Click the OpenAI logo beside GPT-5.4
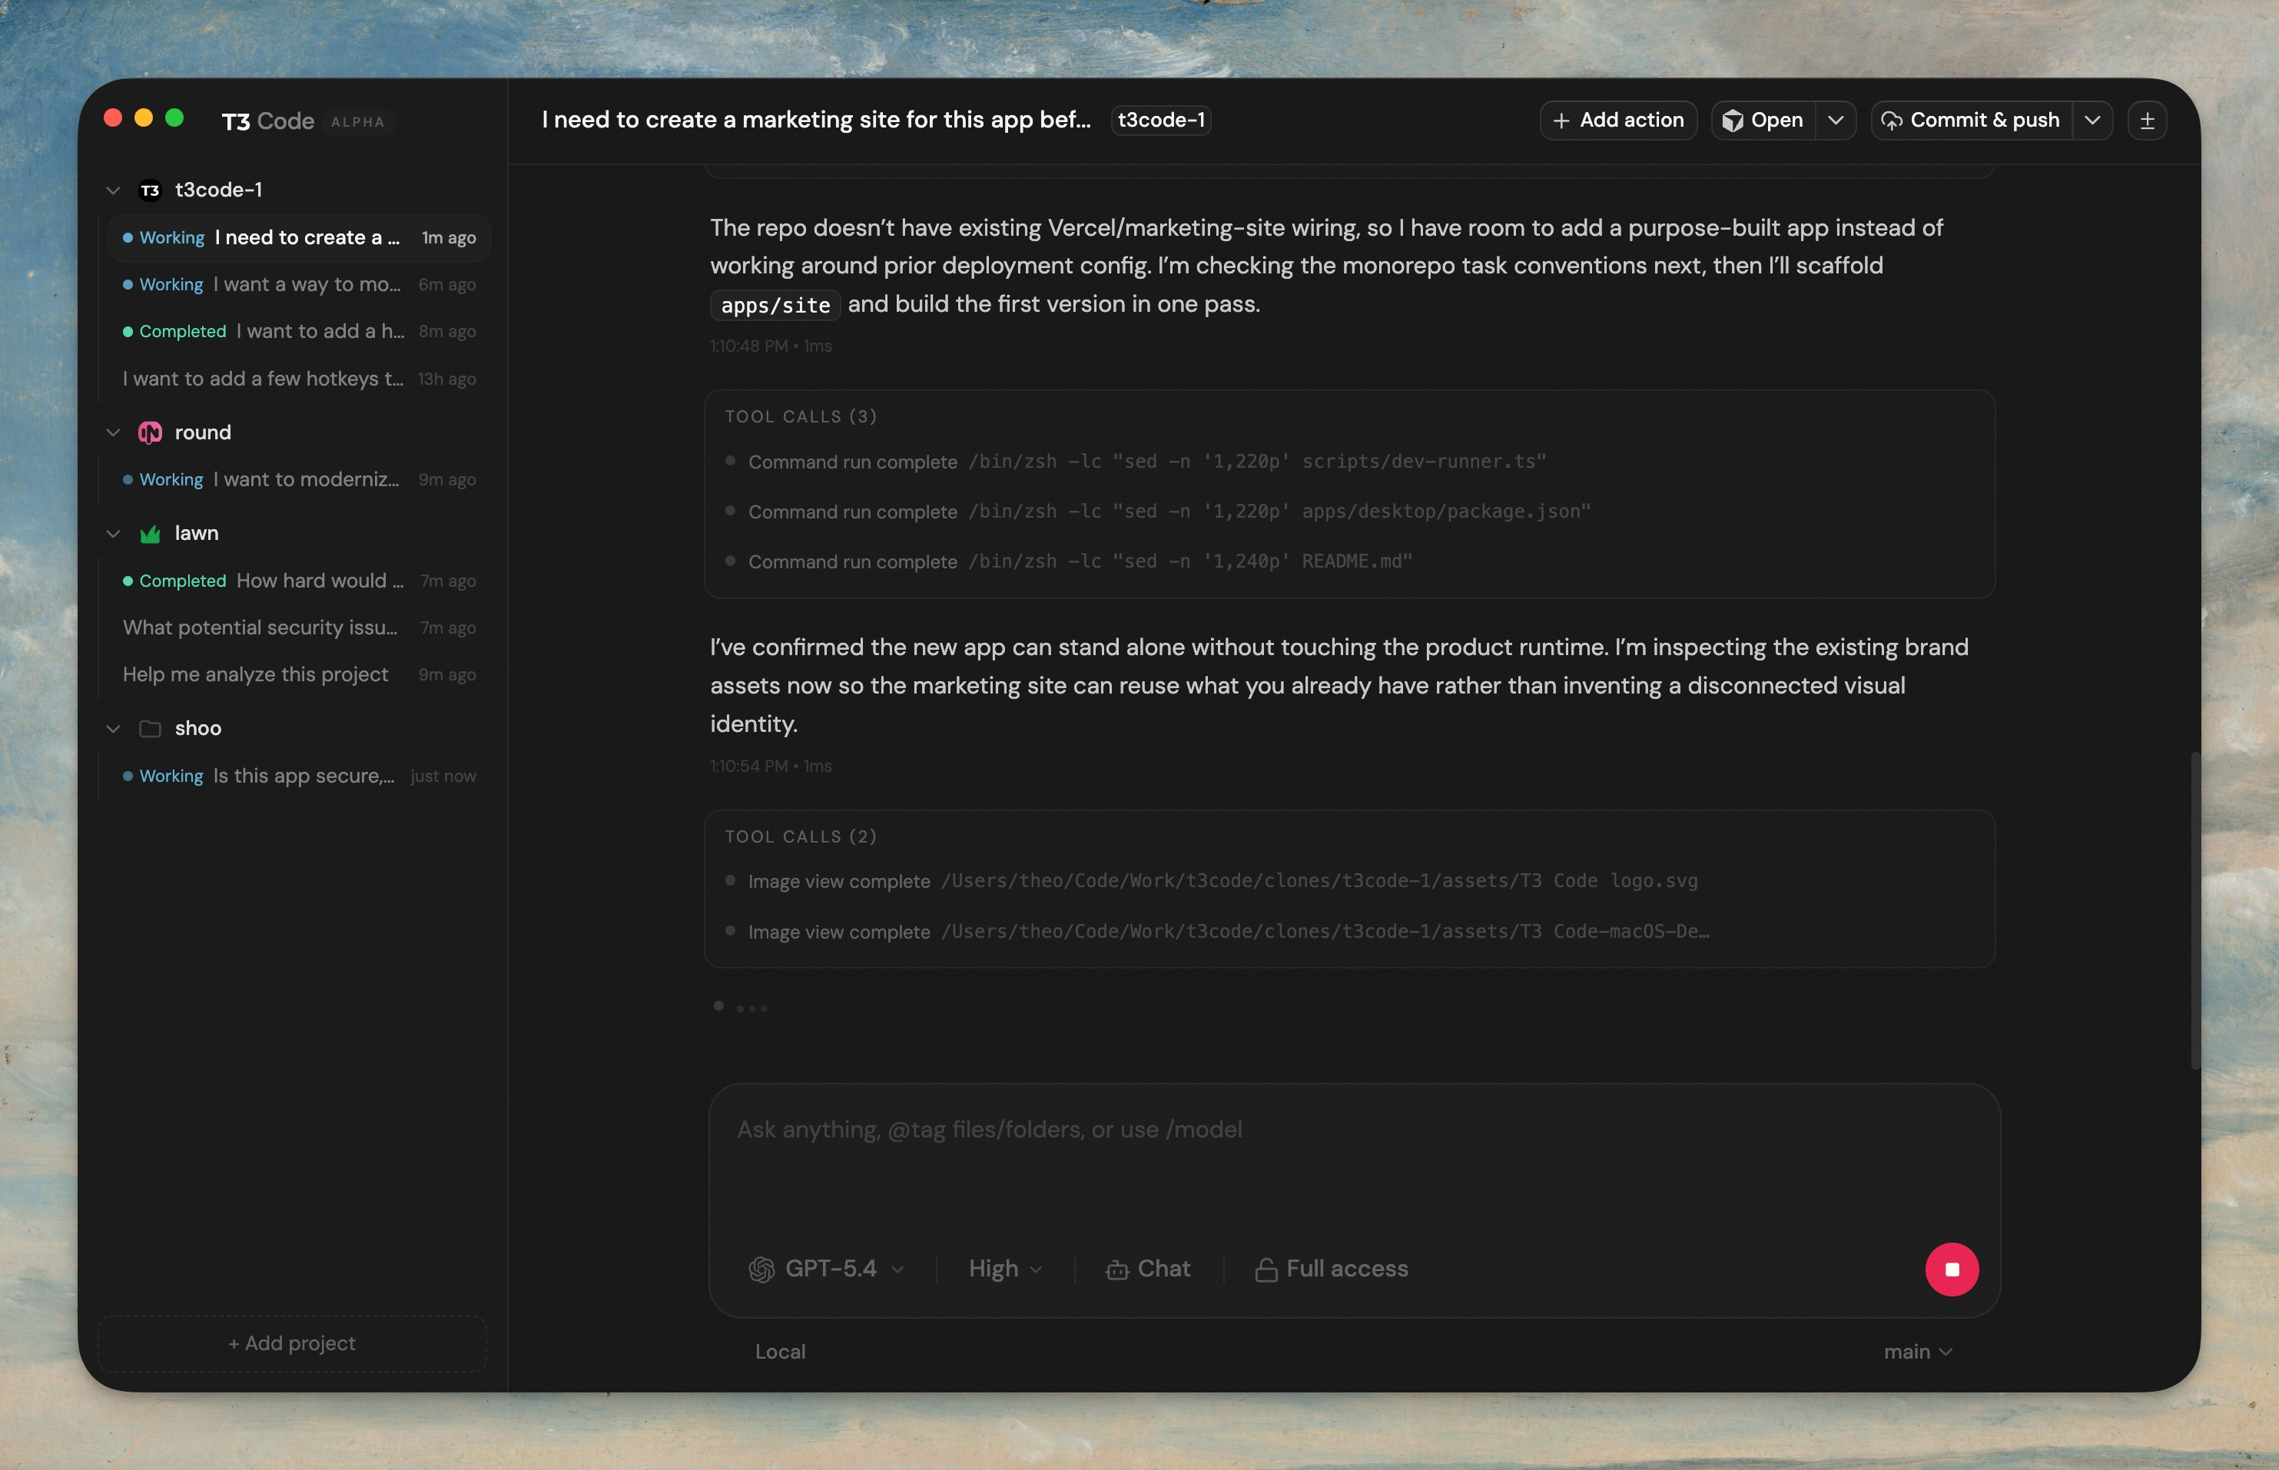 click(759, 1270)
